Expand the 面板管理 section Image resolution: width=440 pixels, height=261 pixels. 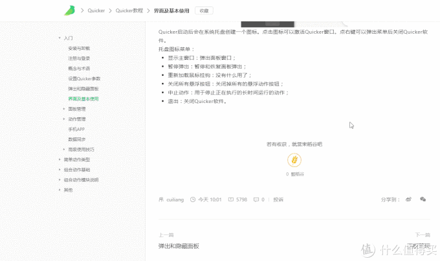64,109
